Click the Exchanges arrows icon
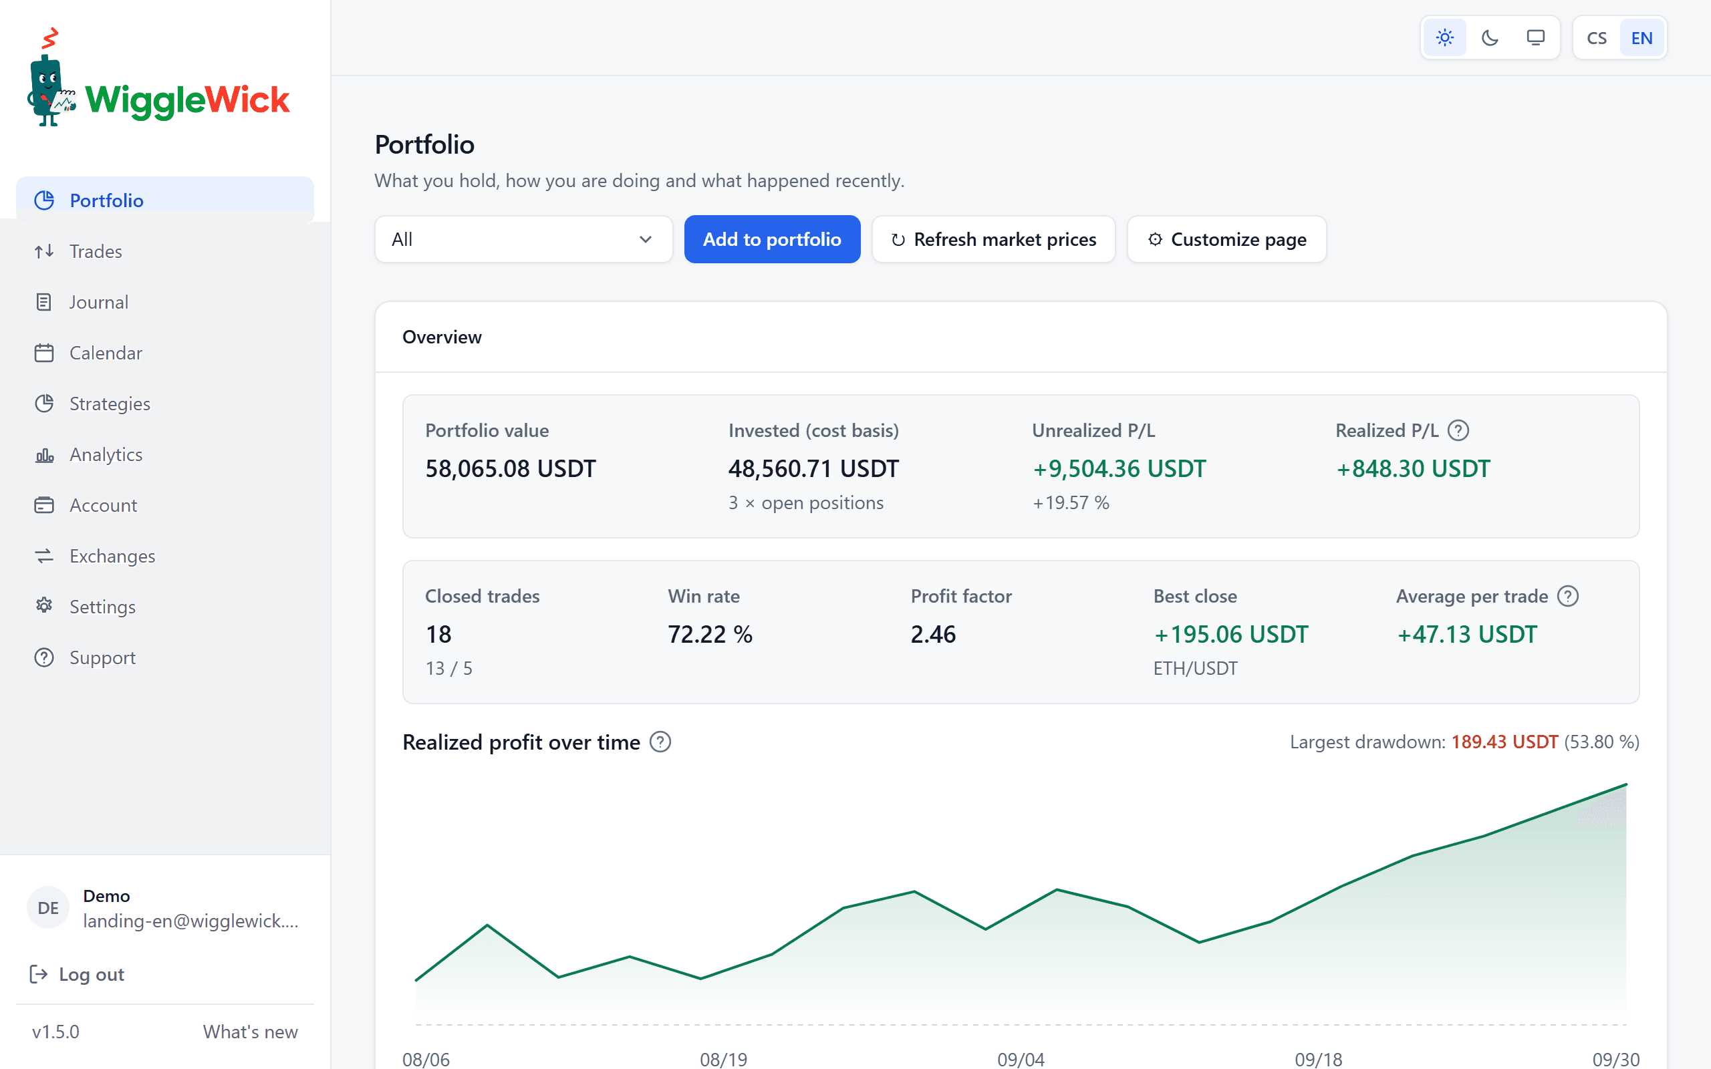 click(44, 556)
